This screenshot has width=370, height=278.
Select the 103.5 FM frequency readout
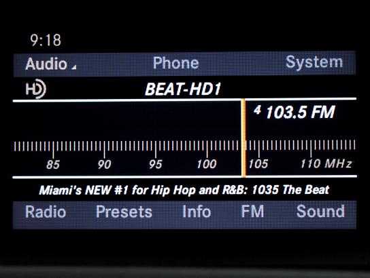(300, 112)
